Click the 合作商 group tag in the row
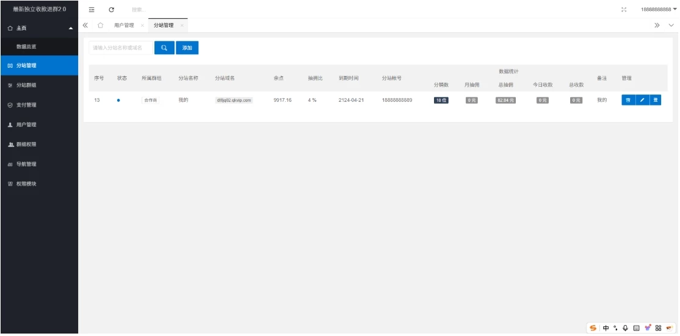This screenshot has width=680, height=336. [x=150, y=100]
